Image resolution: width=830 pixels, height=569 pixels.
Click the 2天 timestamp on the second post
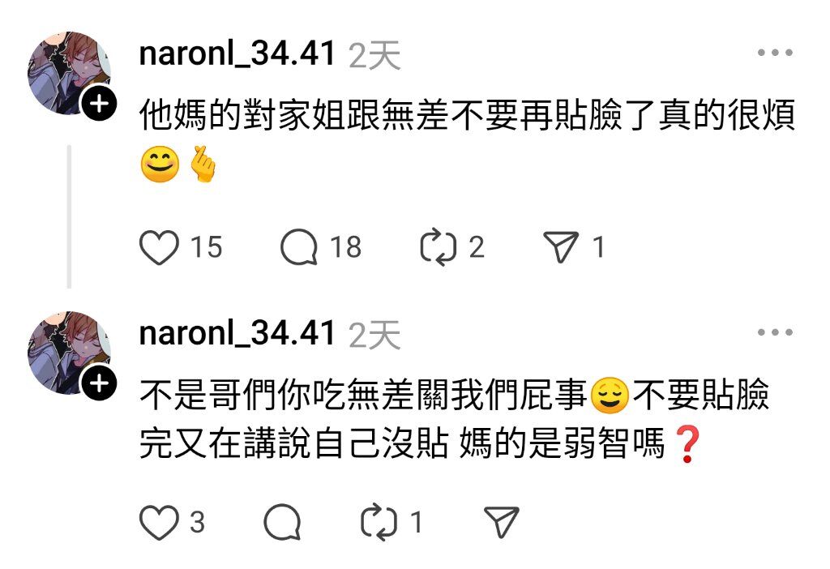click(374, 335)
